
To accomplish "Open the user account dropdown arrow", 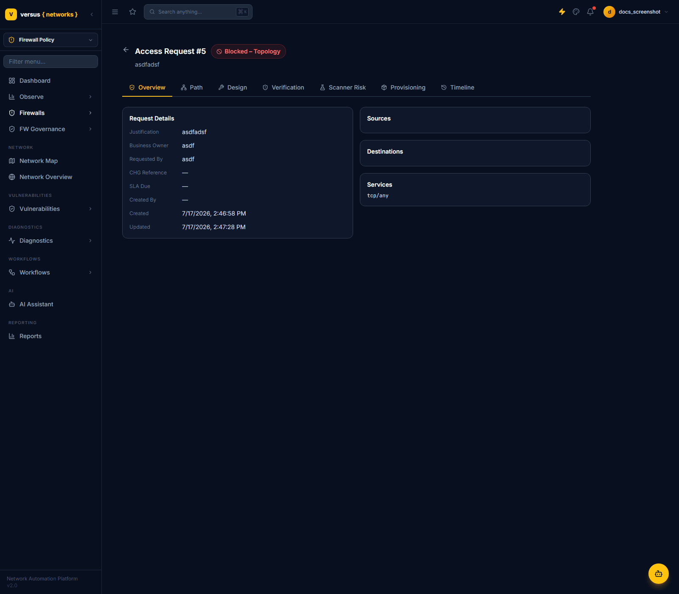I will pyautogui.click(x=666, y=12).
